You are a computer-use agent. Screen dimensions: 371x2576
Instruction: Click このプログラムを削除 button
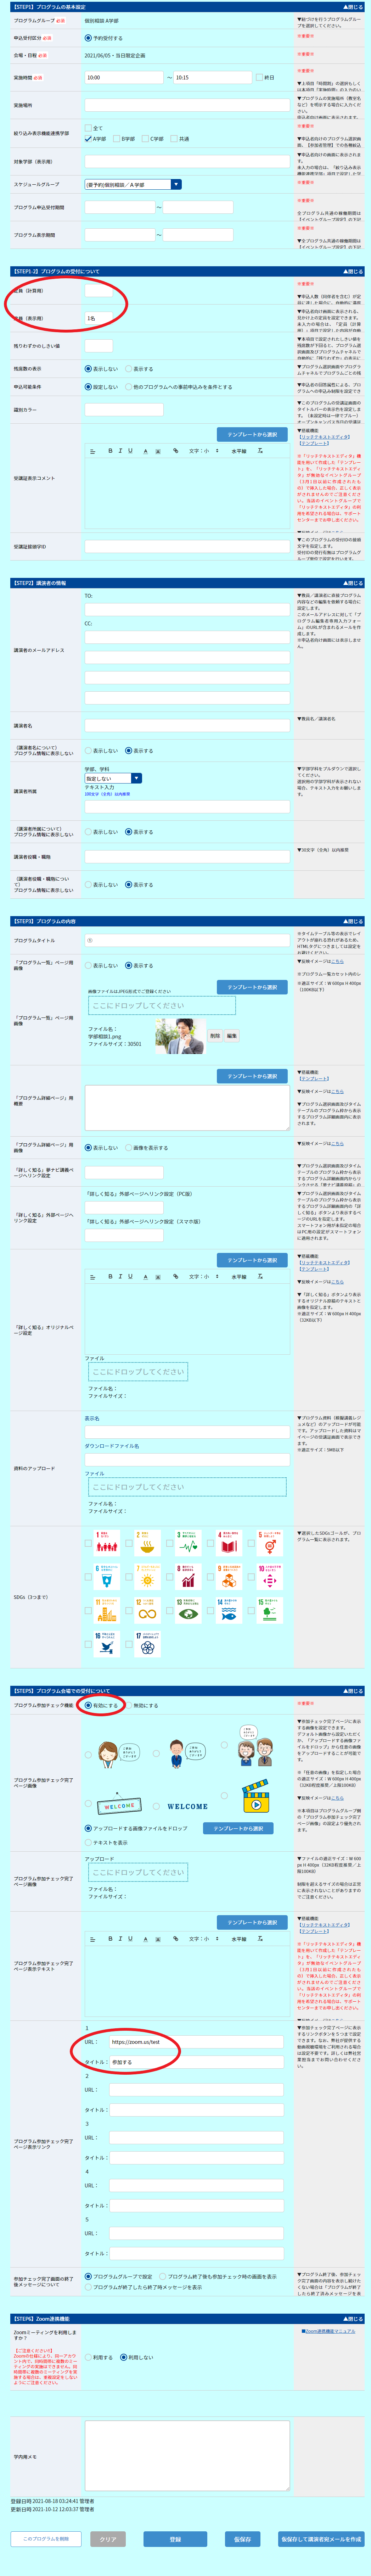pyautogui.click(x=46, y=2539)
